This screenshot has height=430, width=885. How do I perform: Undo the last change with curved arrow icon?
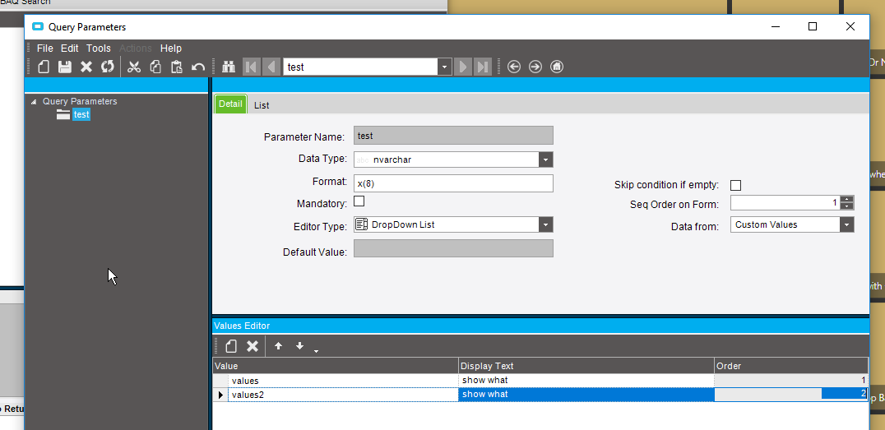[198, 67]
